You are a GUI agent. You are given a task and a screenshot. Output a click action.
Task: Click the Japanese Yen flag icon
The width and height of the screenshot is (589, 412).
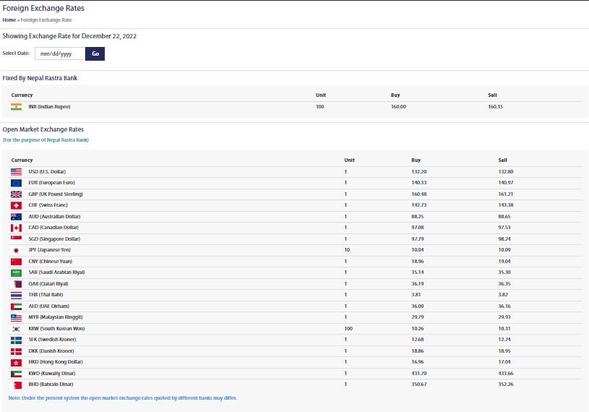(16, 250)
